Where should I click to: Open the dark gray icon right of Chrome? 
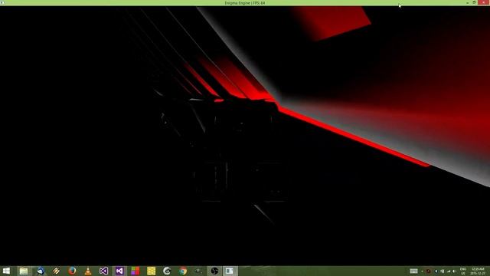[198, 271]
